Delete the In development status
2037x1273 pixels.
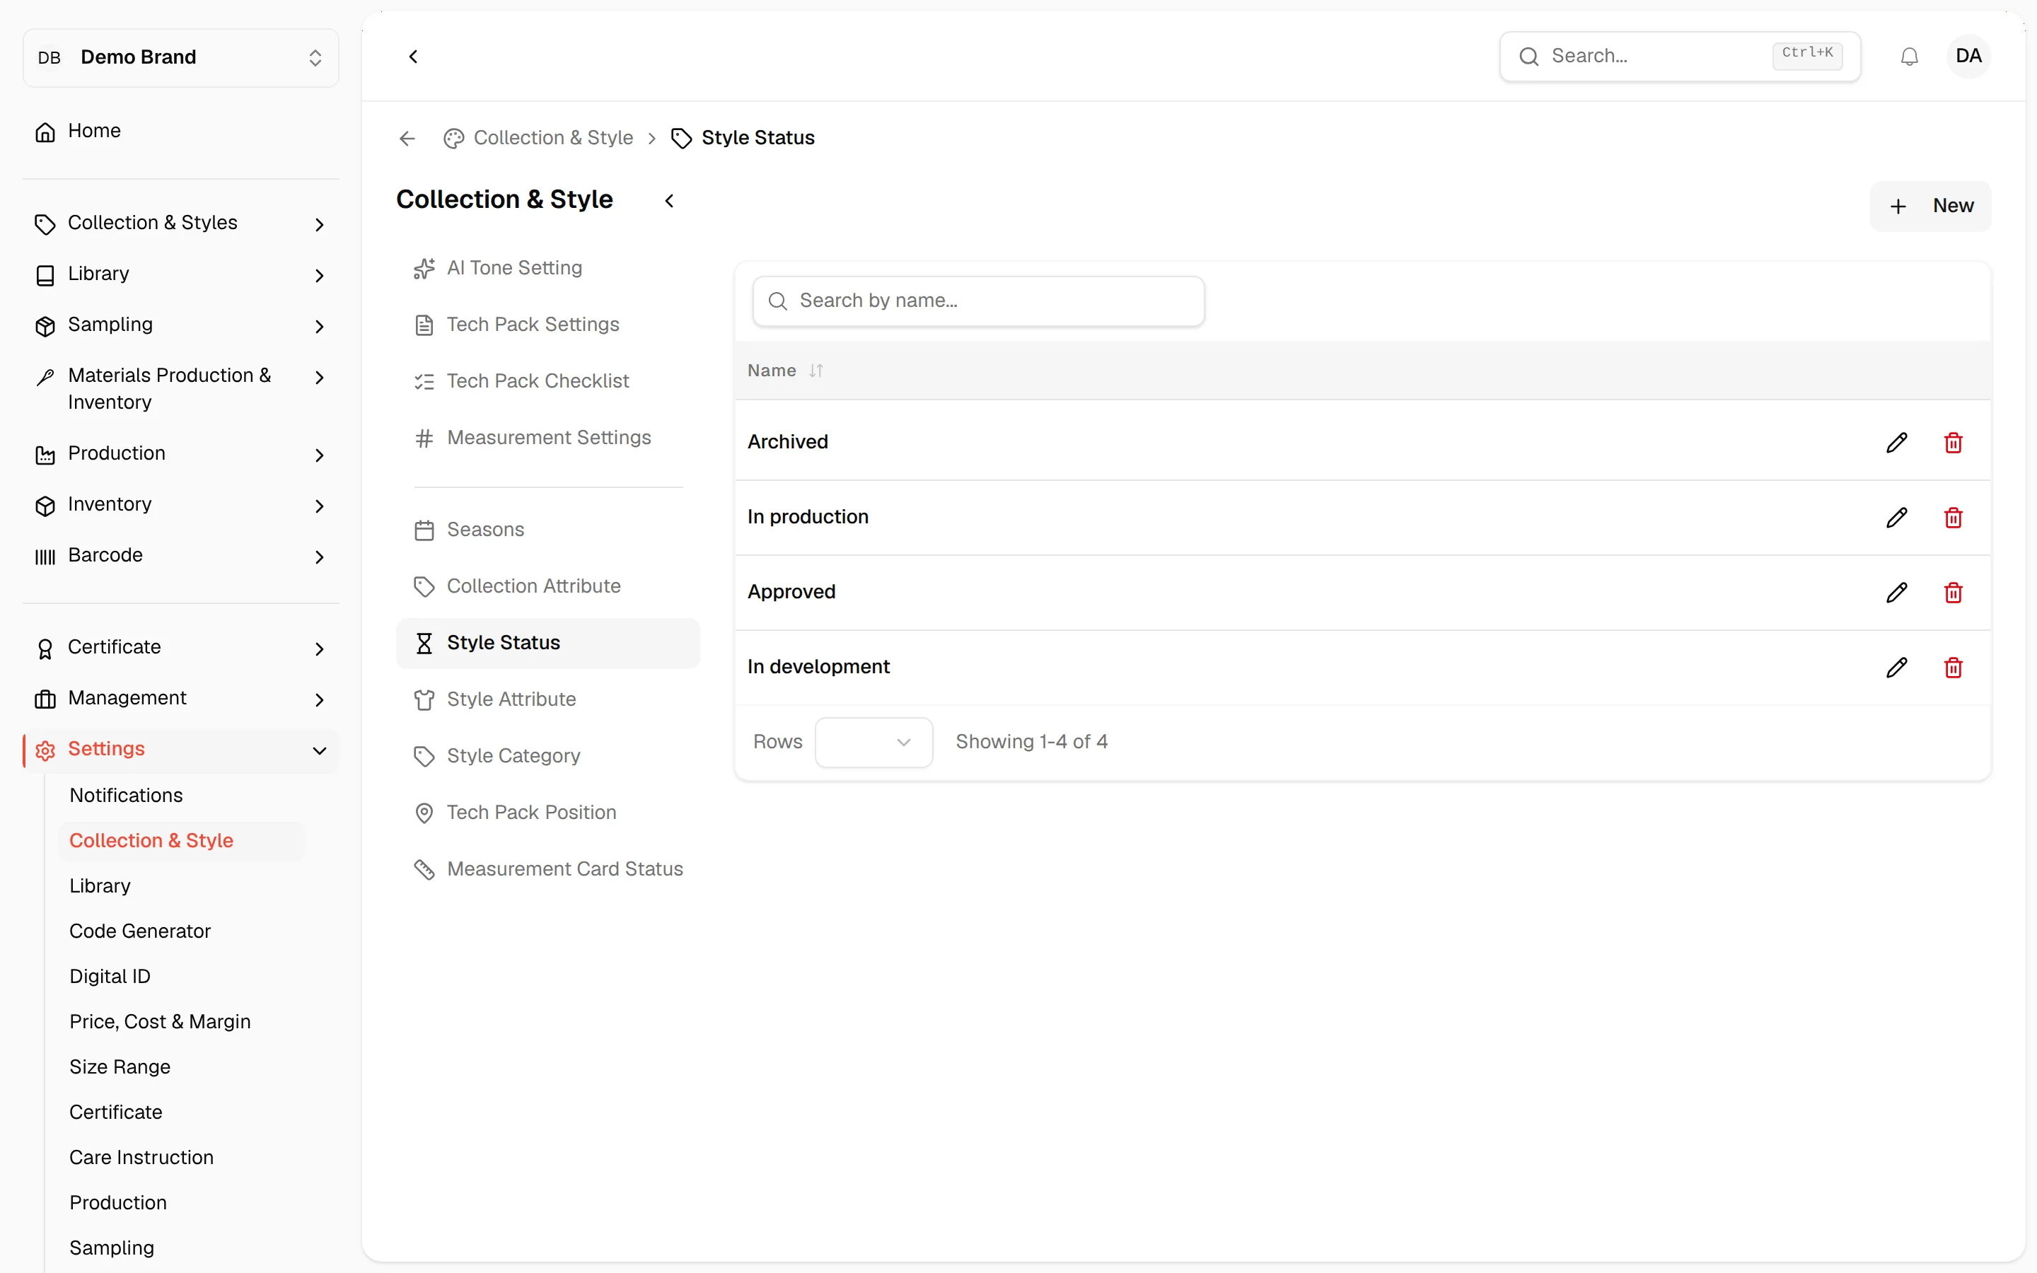tap(1953, 667)
